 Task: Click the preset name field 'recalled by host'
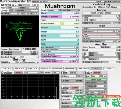(64, 2)
